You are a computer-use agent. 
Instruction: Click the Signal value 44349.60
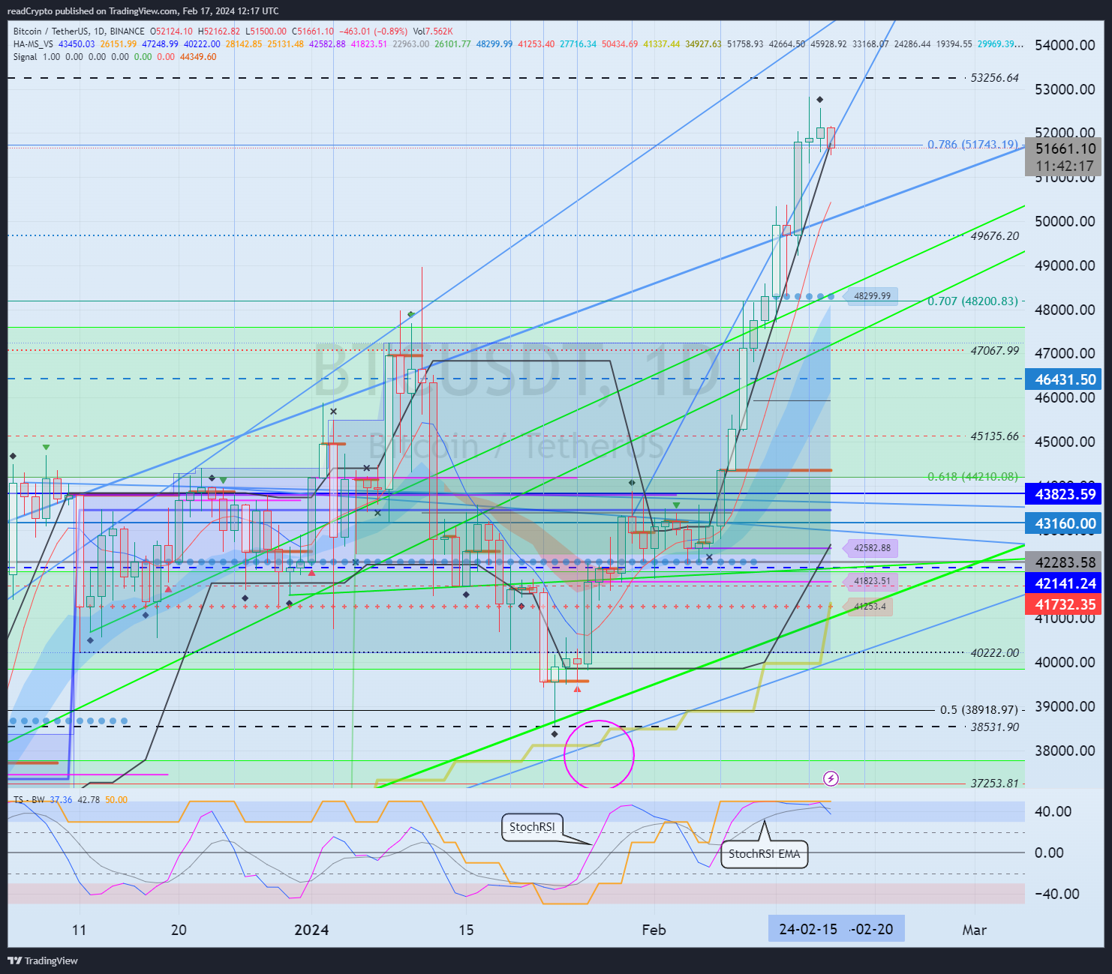(198, 57)
